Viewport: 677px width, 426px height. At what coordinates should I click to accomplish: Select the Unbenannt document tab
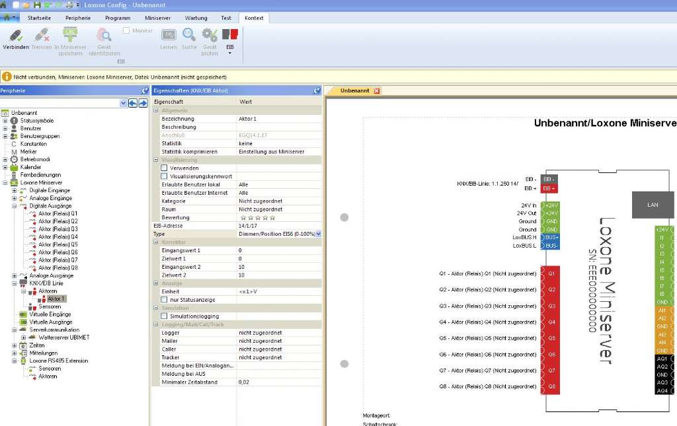coord(354,90)
